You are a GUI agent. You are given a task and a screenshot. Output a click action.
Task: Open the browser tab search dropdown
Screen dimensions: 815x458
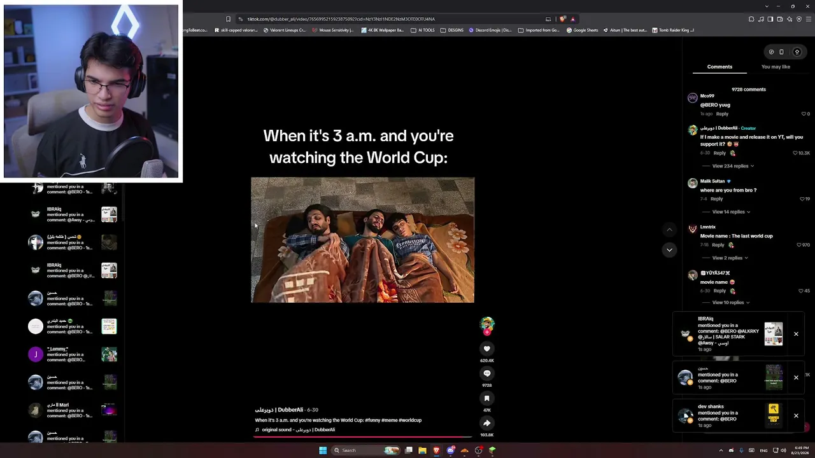click(x=767, y=6)
